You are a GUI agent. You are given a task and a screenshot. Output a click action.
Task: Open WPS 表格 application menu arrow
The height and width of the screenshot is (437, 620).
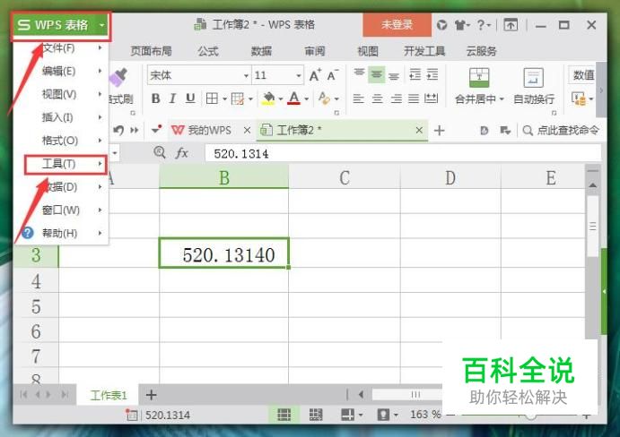tap(102, 25)
